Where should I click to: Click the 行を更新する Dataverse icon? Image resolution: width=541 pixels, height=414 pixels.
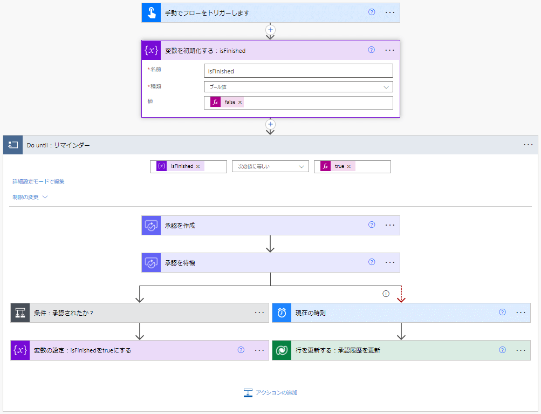click(282, 350)
